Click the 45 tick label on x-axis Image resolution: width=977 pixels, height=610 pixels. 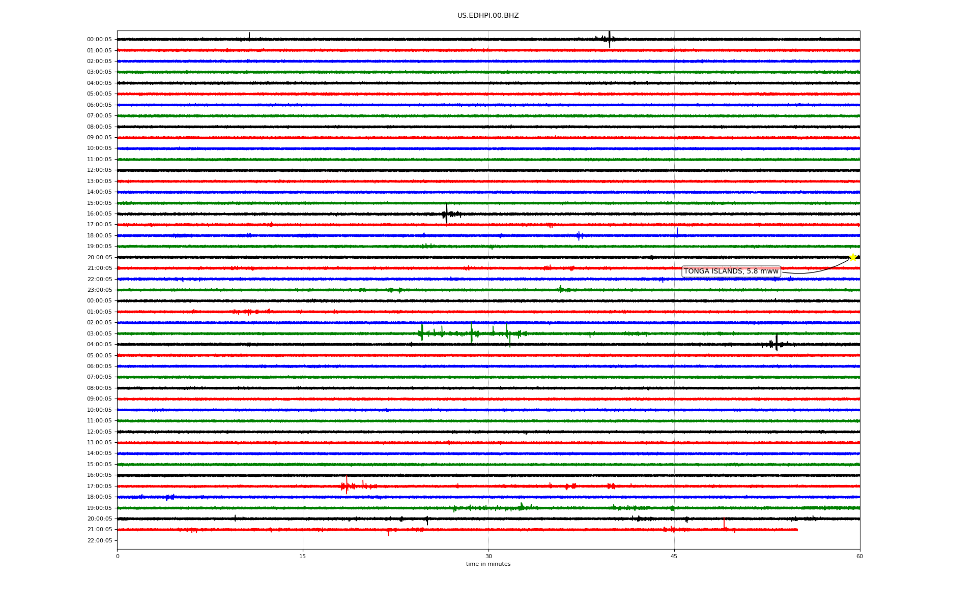pos(674,556)
